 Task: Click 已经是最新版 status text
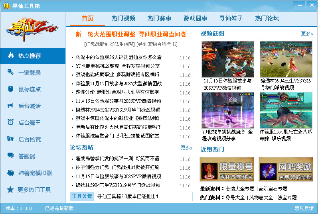(x=59, y=208)
